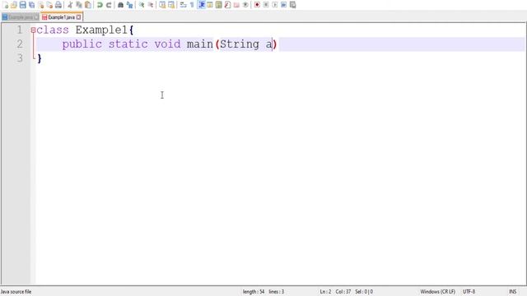The image size is (527, 296).
Task: Click the Close file toolbar icon
Action: 40,5
